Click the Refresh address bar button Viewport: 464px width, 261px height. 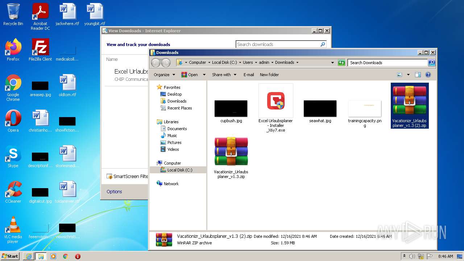341,63
